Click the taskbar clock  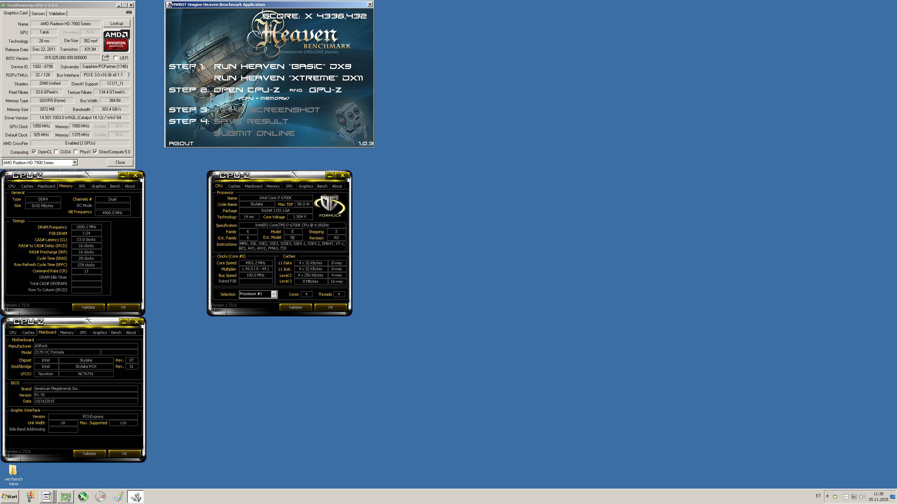pos(878,497)
